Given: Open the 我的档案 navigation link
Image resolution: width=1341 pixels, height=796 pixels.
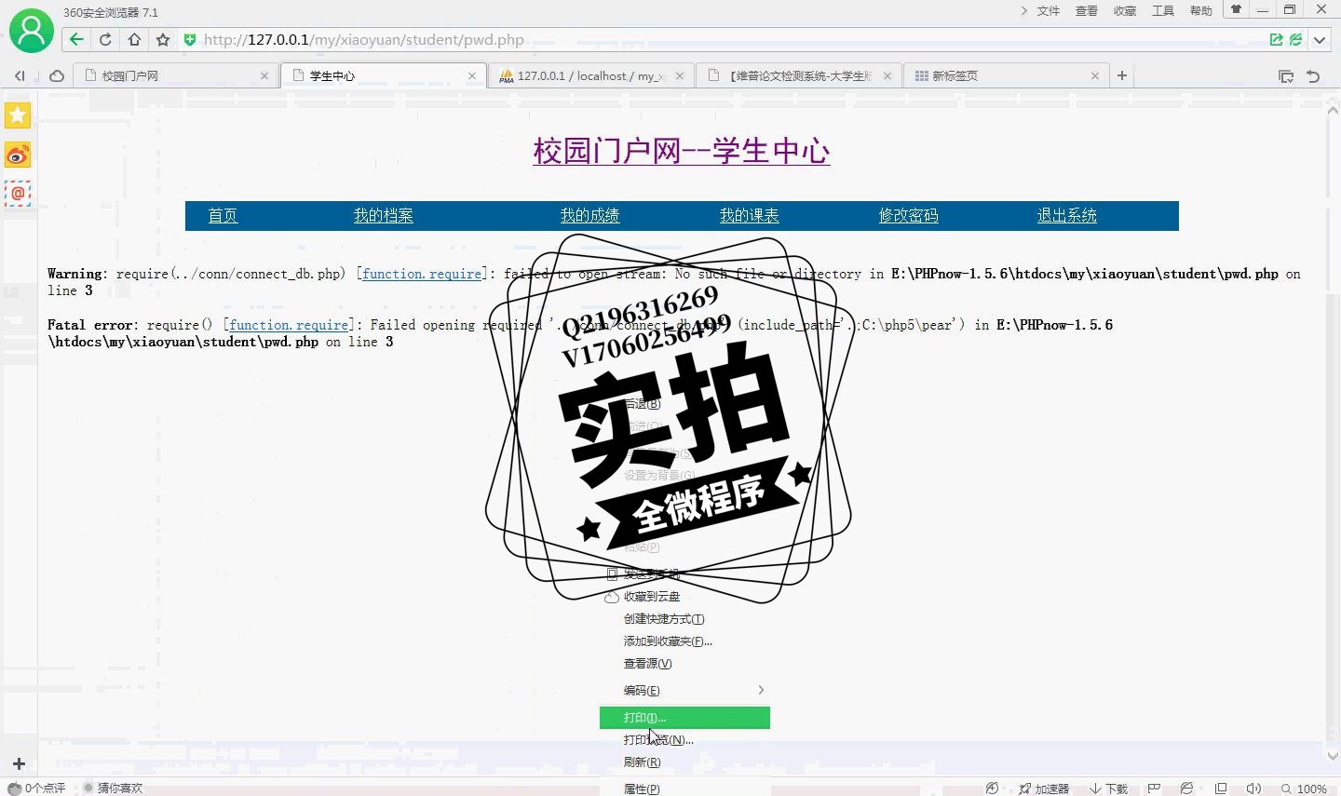Looking at the screenshot, I should [x=383, y=216].
